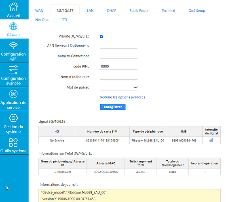
Task: Switch to the WAN tab
Action: coord(39,11)
